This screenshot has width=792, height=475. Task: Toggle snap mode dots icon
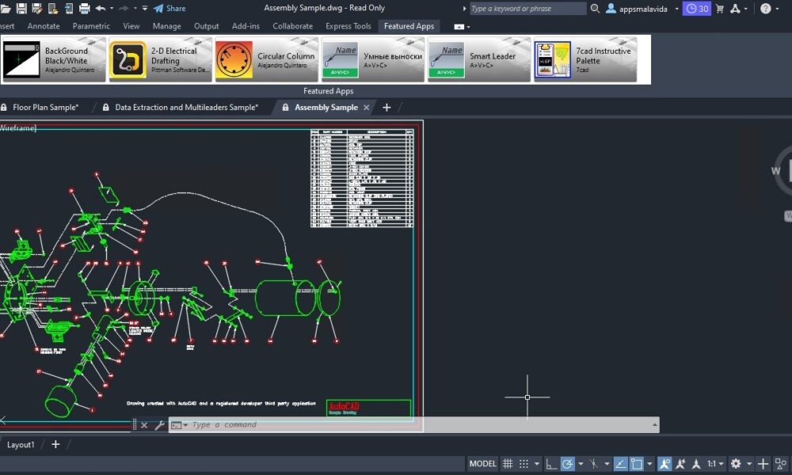click(524, 463)
